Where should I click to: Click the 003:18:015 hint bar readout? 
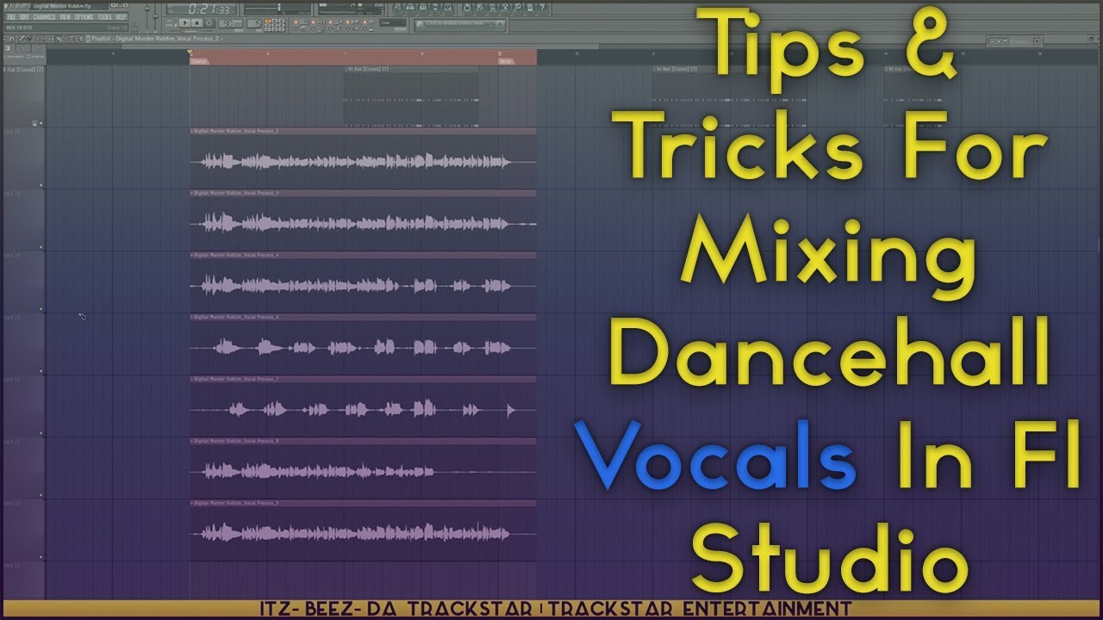[19, 28]
